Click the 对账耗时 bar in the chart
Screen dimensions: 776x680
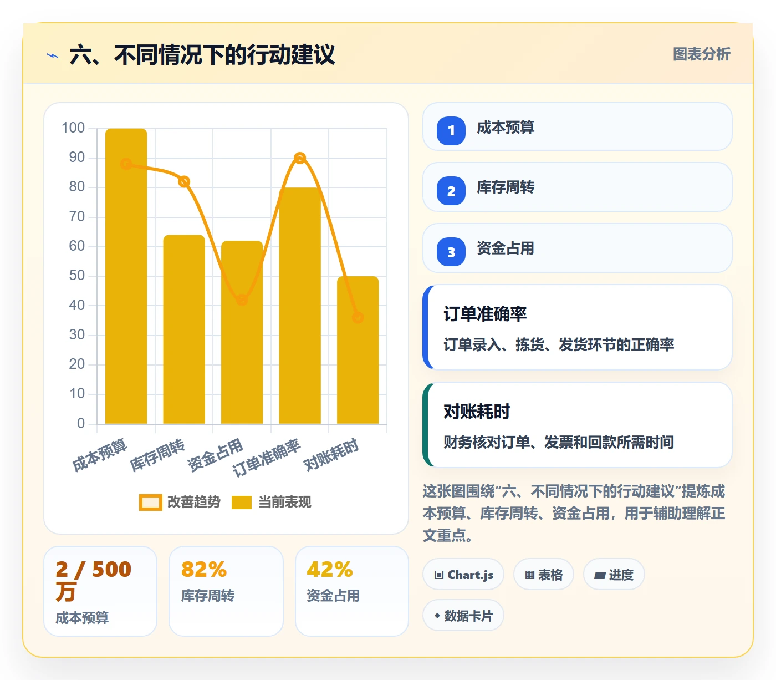[x=358, y=350]
